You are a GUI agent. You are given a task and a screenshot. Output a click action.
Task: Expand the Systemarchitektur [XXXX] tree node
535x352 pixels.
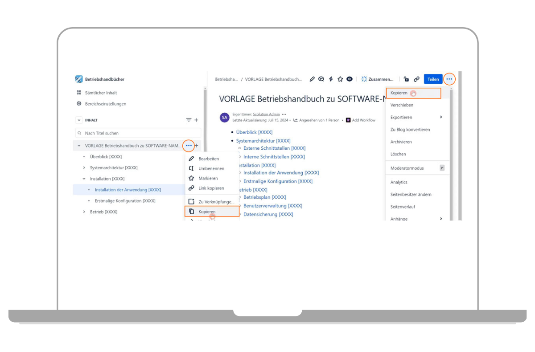(x=84, y=168)
